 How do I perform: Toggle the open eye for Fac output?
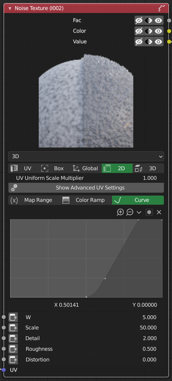pyautogui.click(x=158, y=20)
